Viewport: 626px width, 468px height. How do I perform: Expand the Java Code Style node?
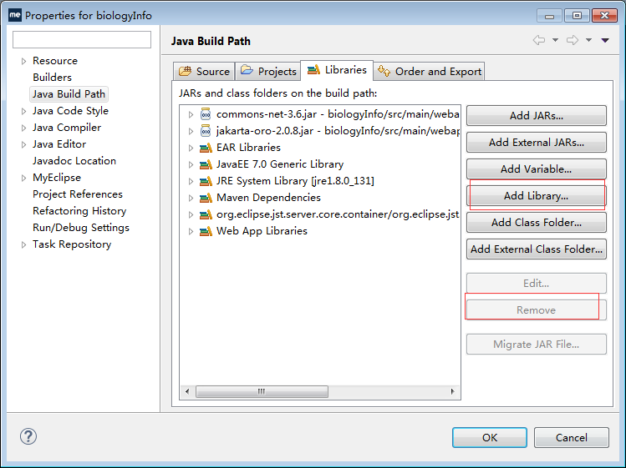(23, 111)
